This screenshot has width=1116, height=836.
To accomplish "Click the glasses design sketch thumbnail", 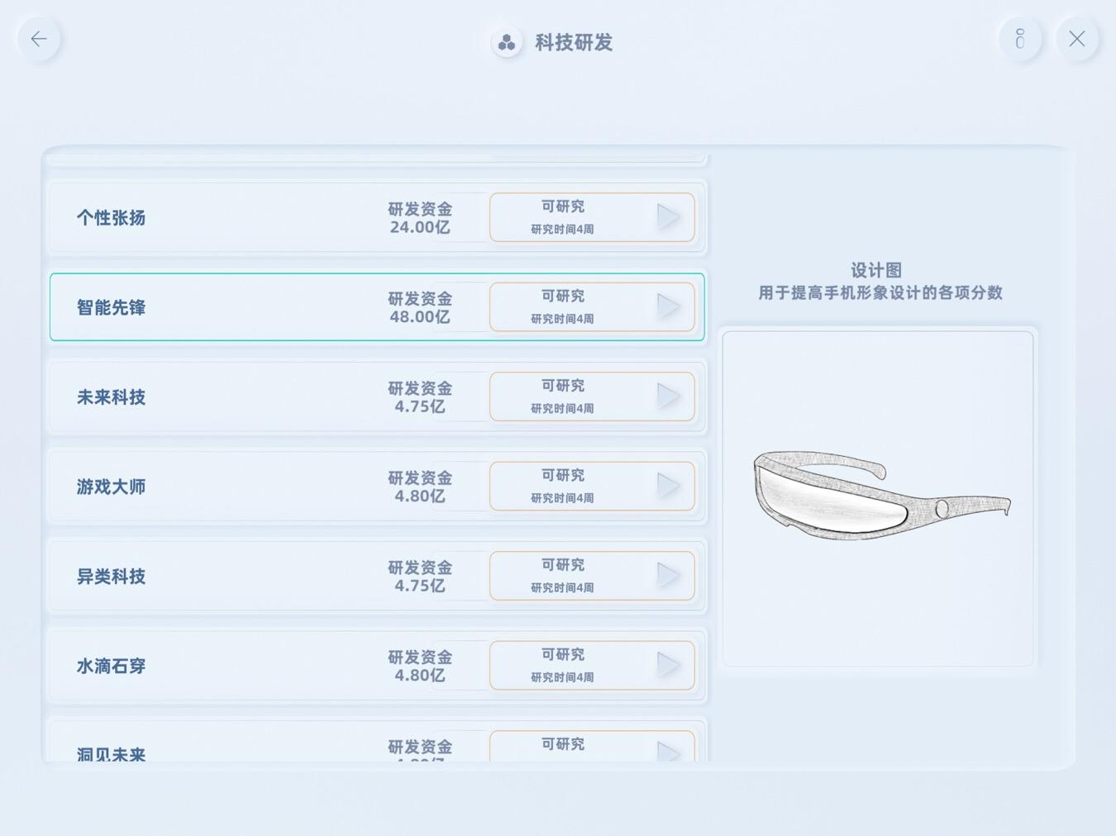I will tap(878, 499).
